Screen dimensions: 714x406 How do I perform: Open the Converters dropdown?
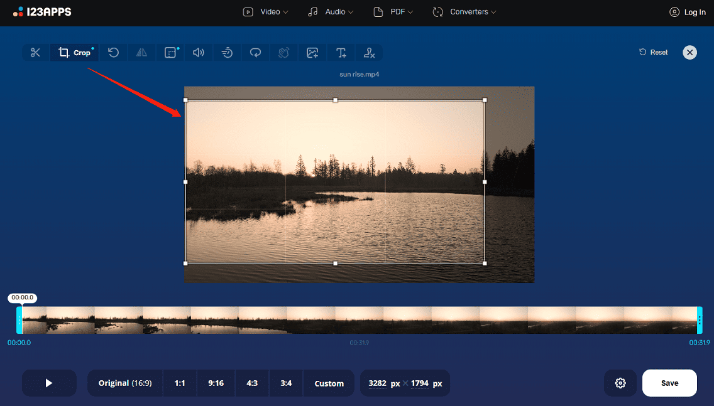464,11
